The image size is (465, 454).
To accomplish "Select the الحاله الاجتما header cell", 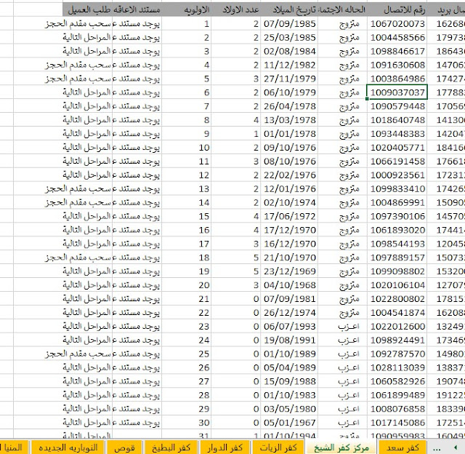I will pyautogui.click(x=342, y=9).
